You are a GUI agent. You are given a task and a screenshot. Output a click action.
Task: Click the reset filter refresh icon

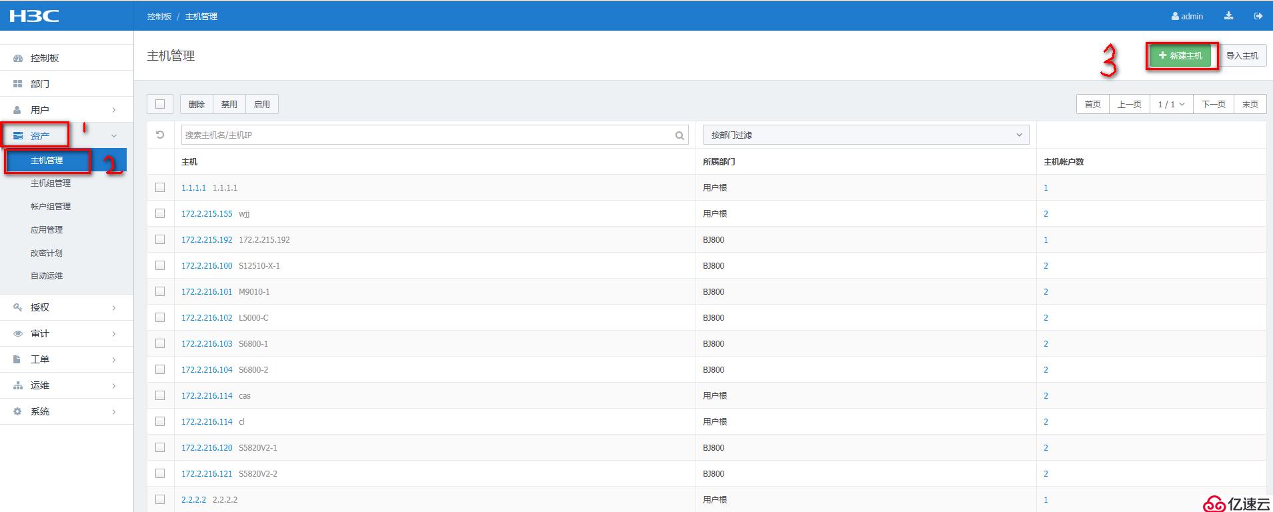tap(160, 135)
